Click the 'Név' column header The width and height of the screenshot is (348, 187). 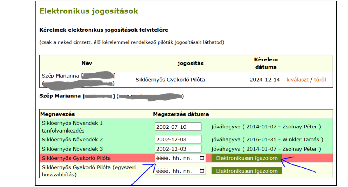click(x=87, y=63)
